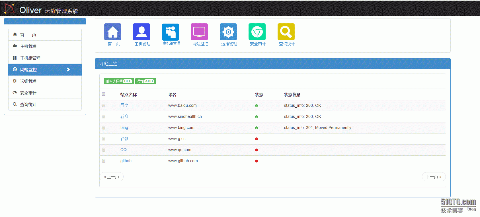Open the 查询统计 magnifier icon in toolbar
The height and width of the screenshot is (217, 480).
[x=286, y=32]
